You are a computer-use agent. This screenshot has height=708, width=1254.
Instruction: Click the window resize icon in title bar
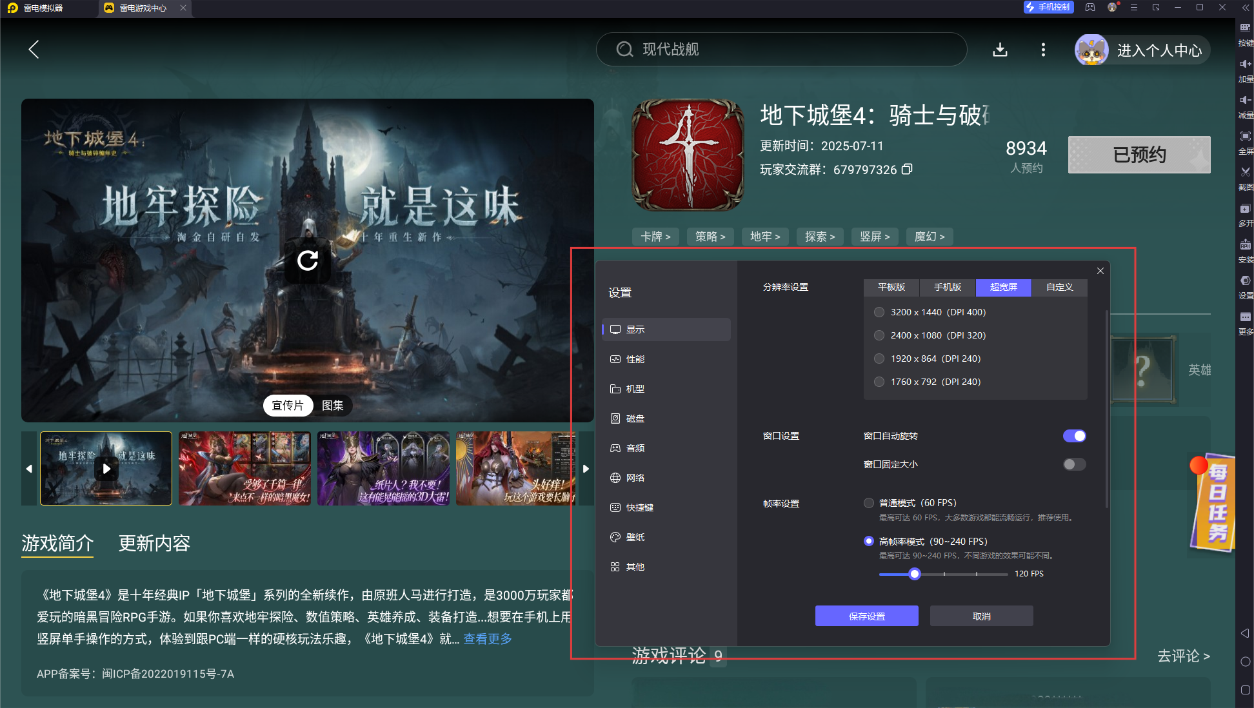1156,8
